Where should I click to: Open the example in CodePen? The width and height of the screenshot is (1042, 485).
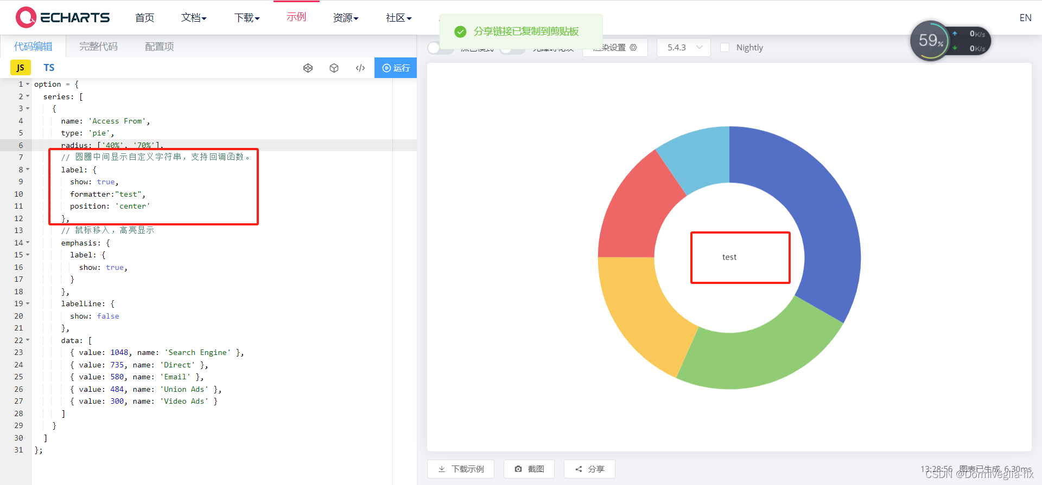308,68
